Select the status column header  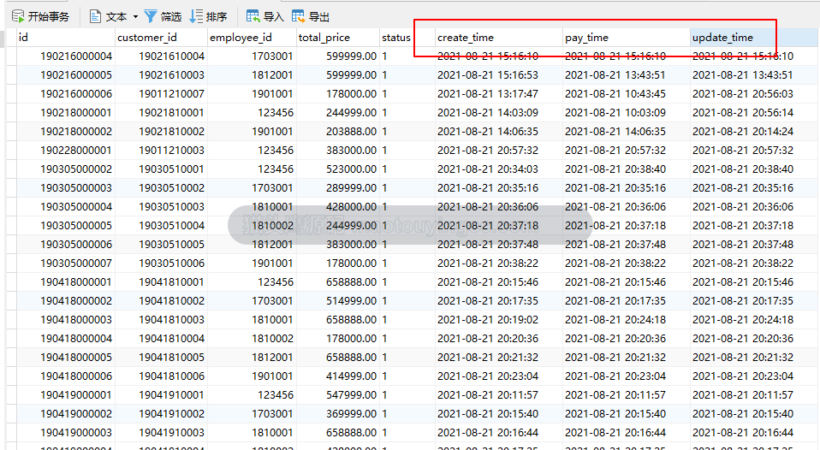point(407,38)
